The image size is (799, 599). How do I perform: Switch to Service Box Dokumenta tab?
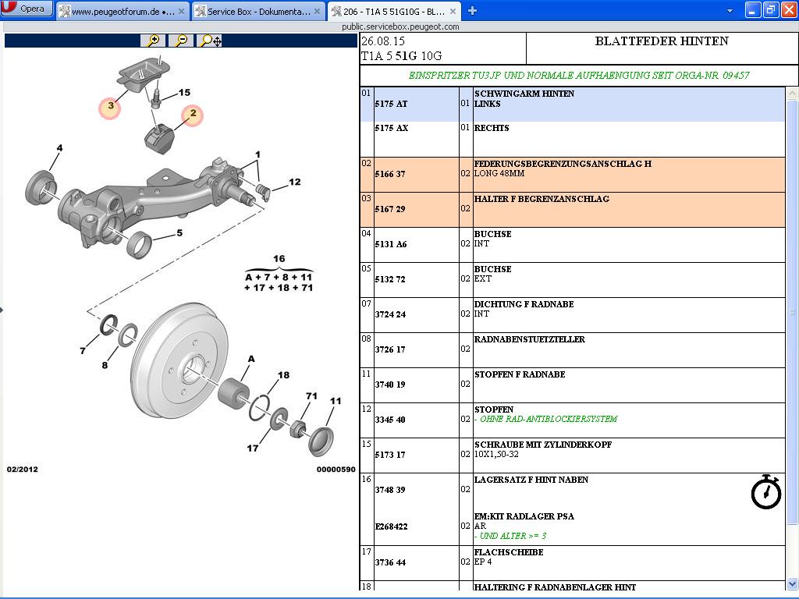pos(254,12)
